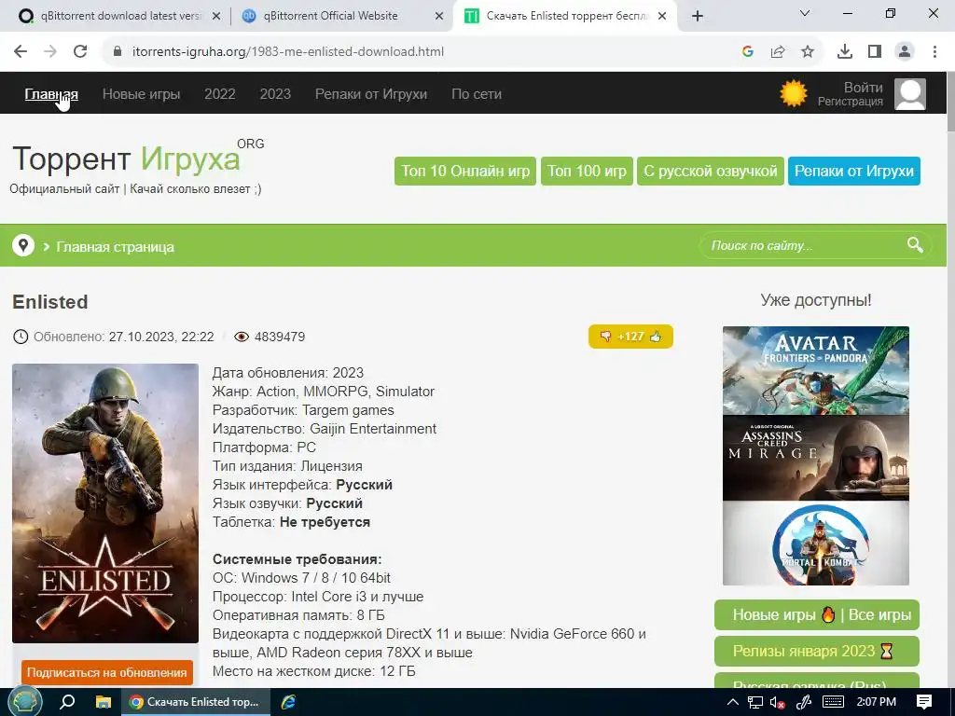Open the Chrome downloads icon
955x716 pixels.
[x=845, y=52]
